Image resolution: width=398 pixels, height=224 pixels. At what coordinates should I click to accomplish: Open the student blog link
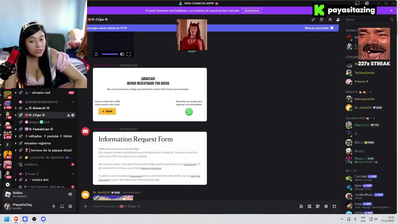coord(190,164)
